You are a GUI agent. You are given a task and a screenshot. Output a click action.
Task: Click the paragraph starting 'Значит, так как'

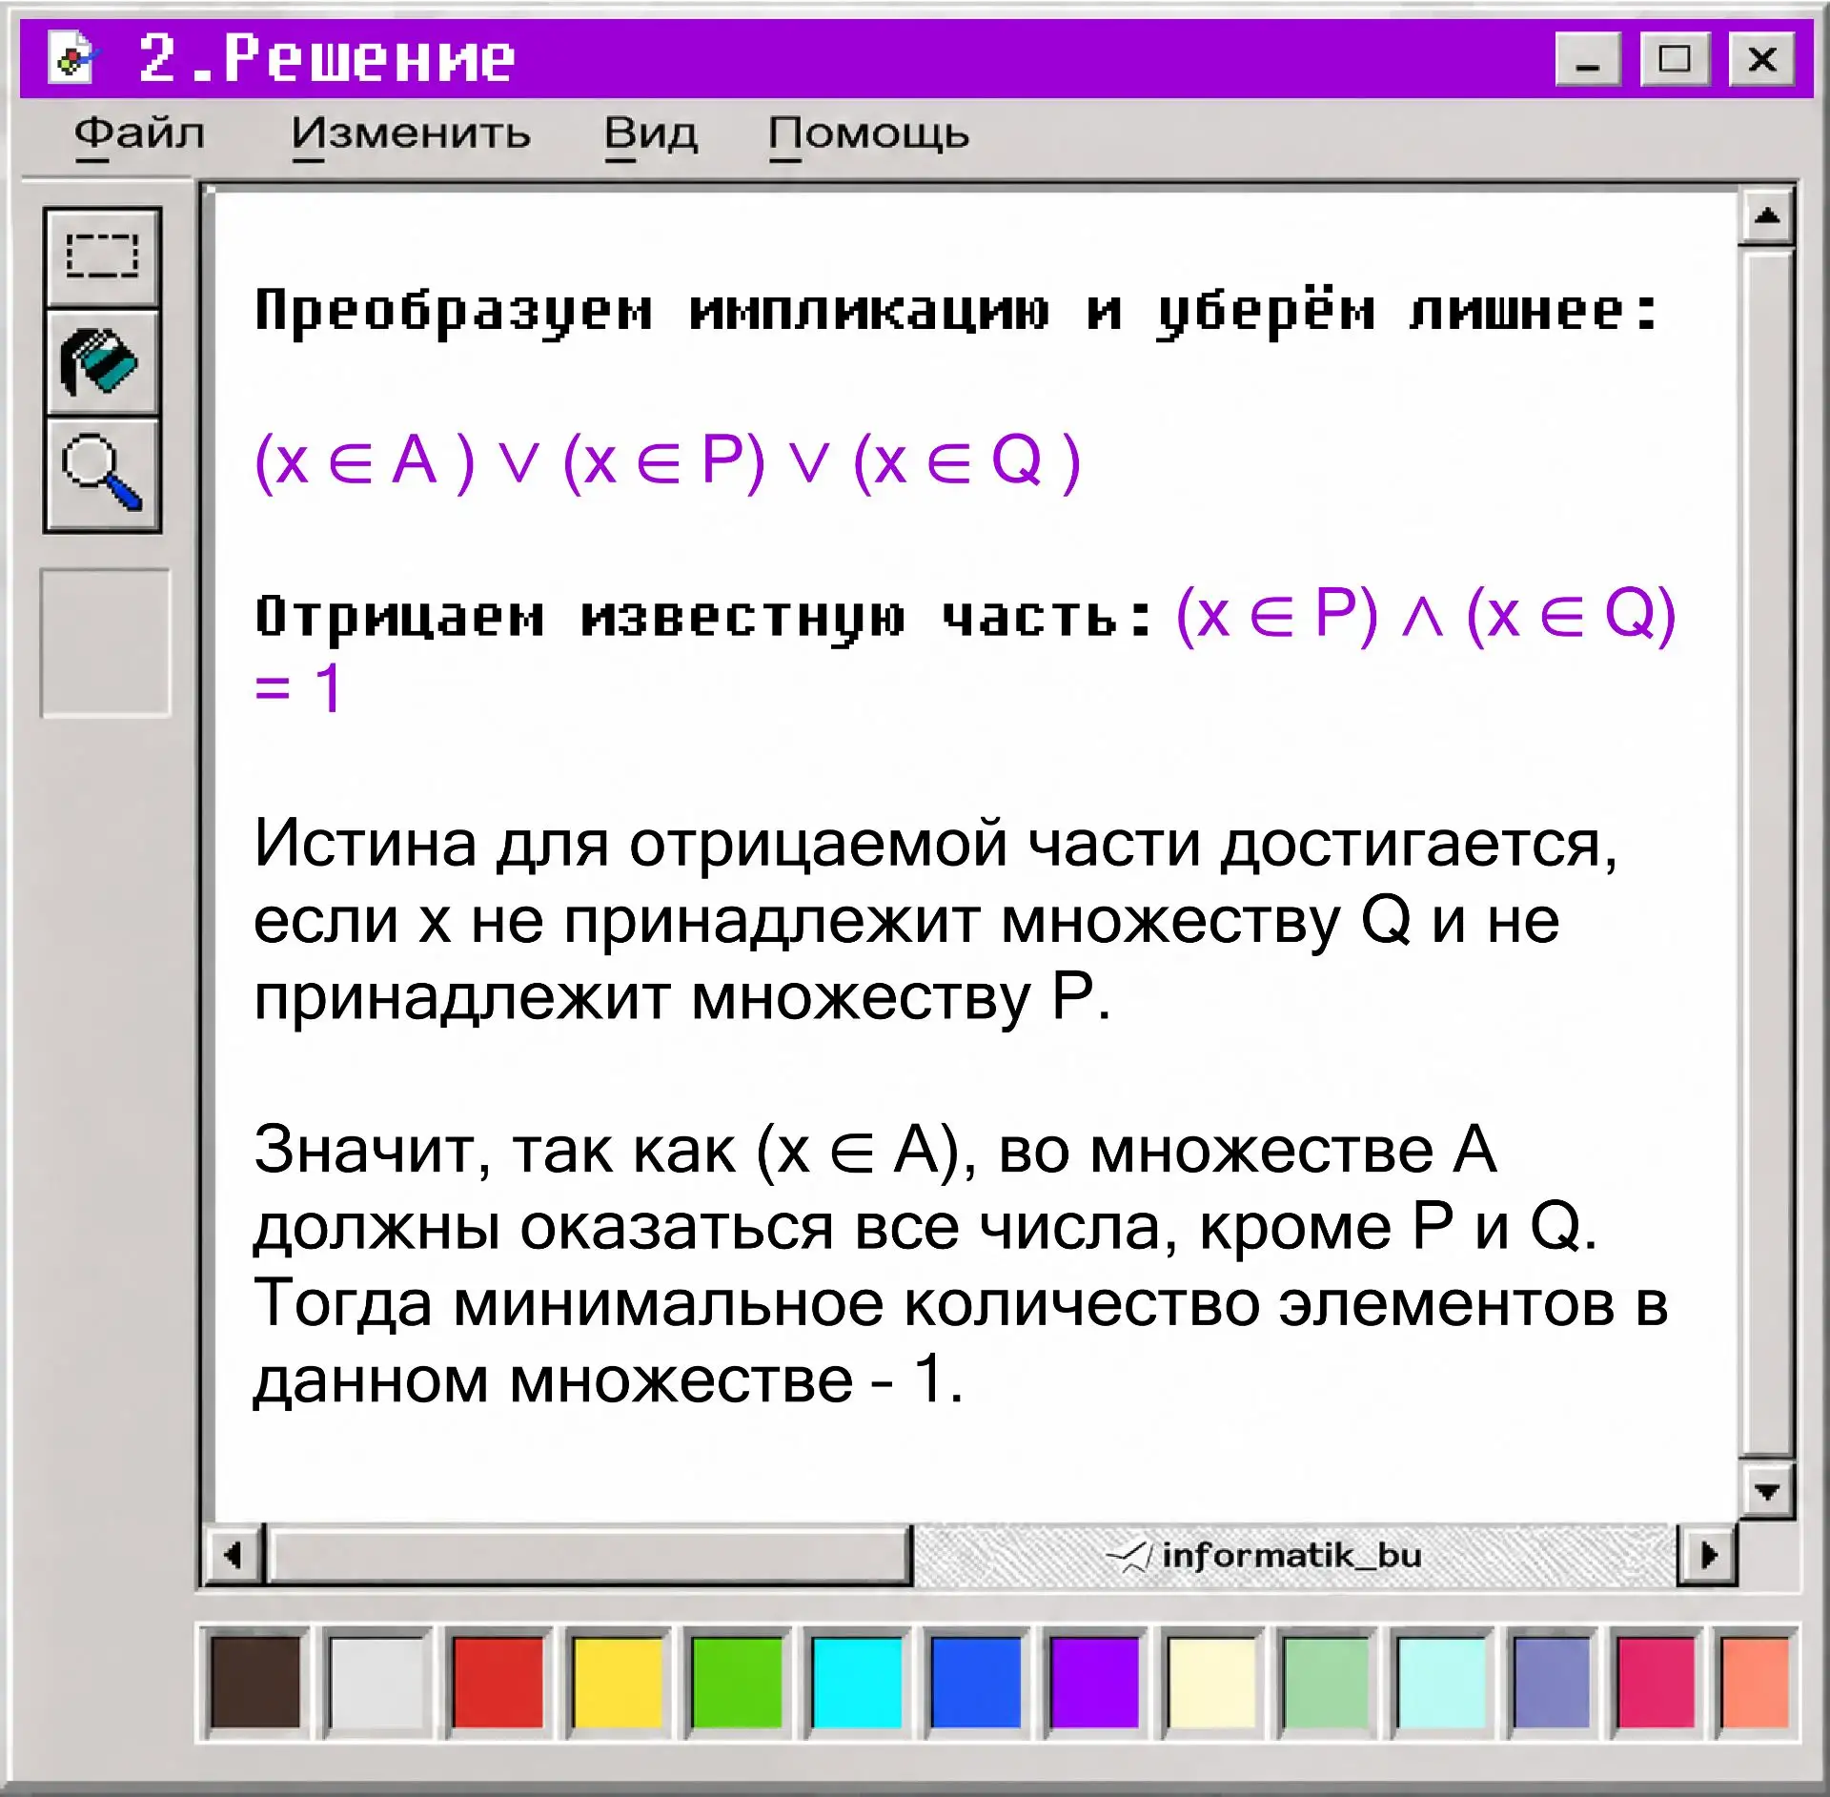(x=961, y=1264)
